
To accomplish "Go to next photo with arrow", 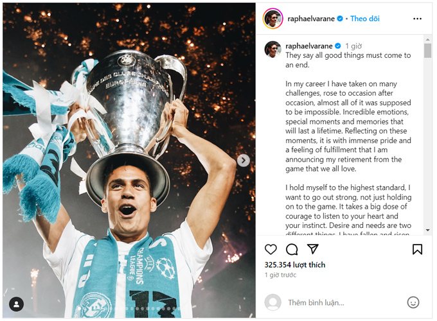I will pos(244,160).
